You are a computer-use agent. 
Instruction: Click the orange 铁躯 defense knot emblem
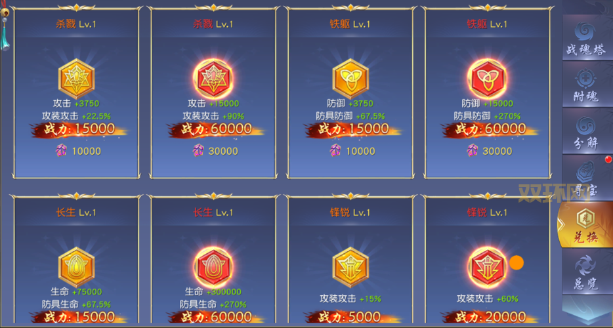[x=350, y=79]
